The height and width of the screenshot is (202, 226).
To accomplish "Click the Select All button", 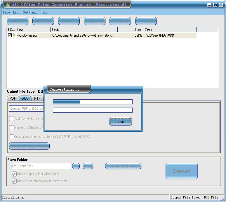I will click(146, 21).
